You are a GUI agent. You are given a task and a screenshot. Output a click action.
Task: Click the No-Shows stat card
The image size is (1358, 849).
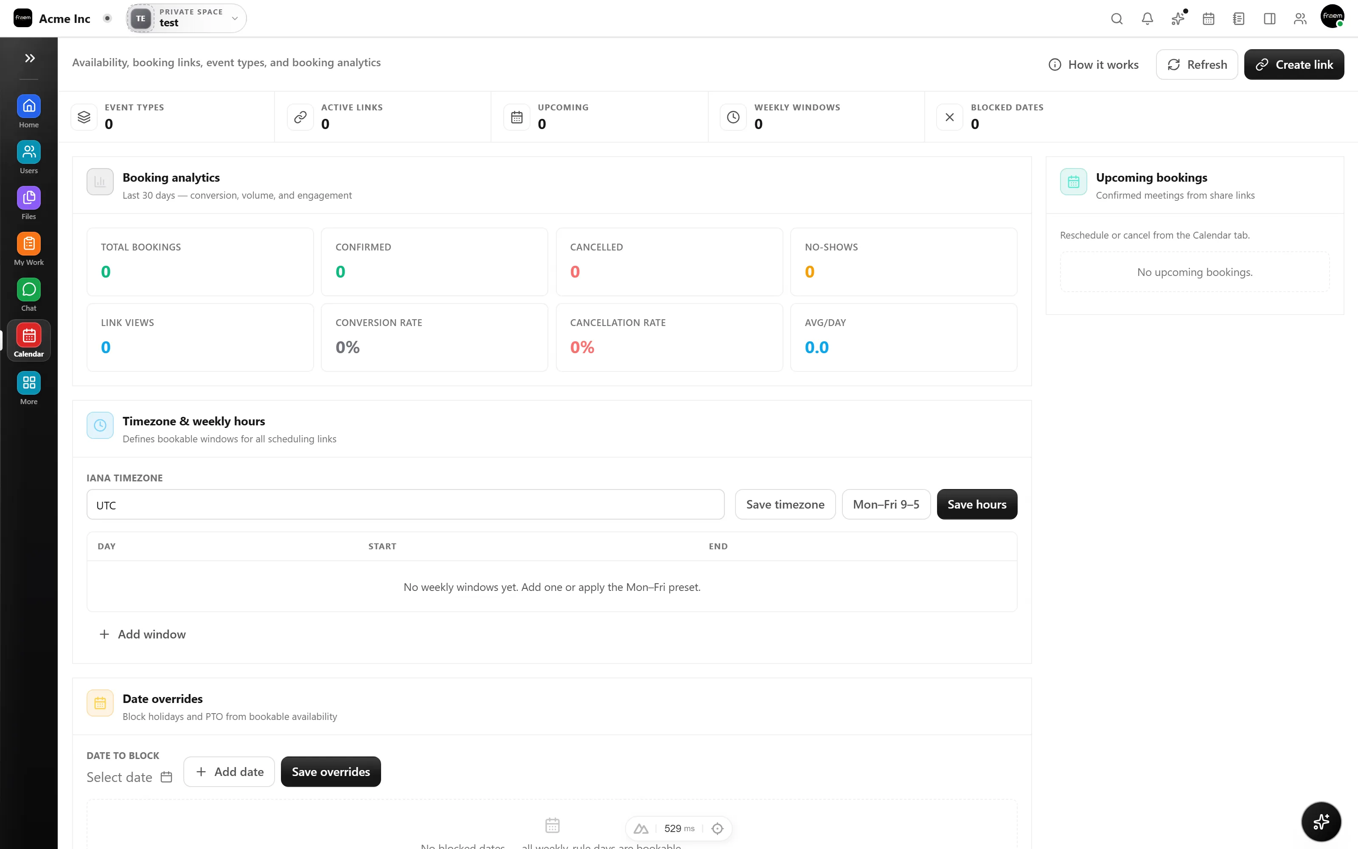pyautogui.click(x=903, y=261)
